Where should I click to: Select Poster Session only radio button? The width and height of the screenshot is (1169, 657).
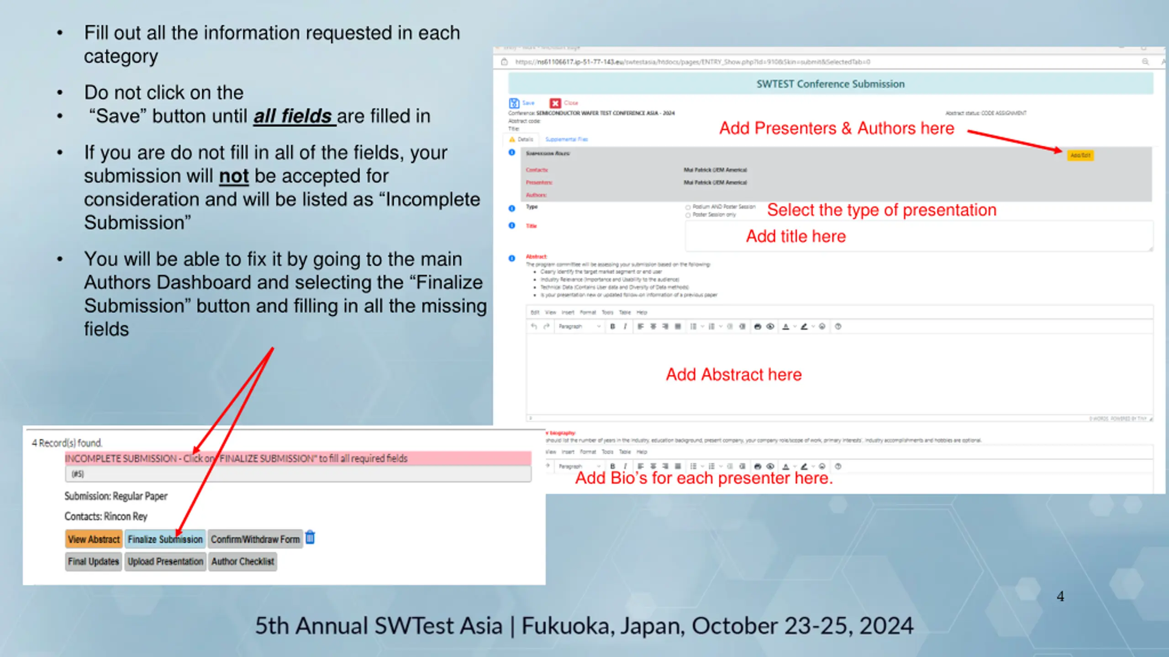tap(688, 215)
